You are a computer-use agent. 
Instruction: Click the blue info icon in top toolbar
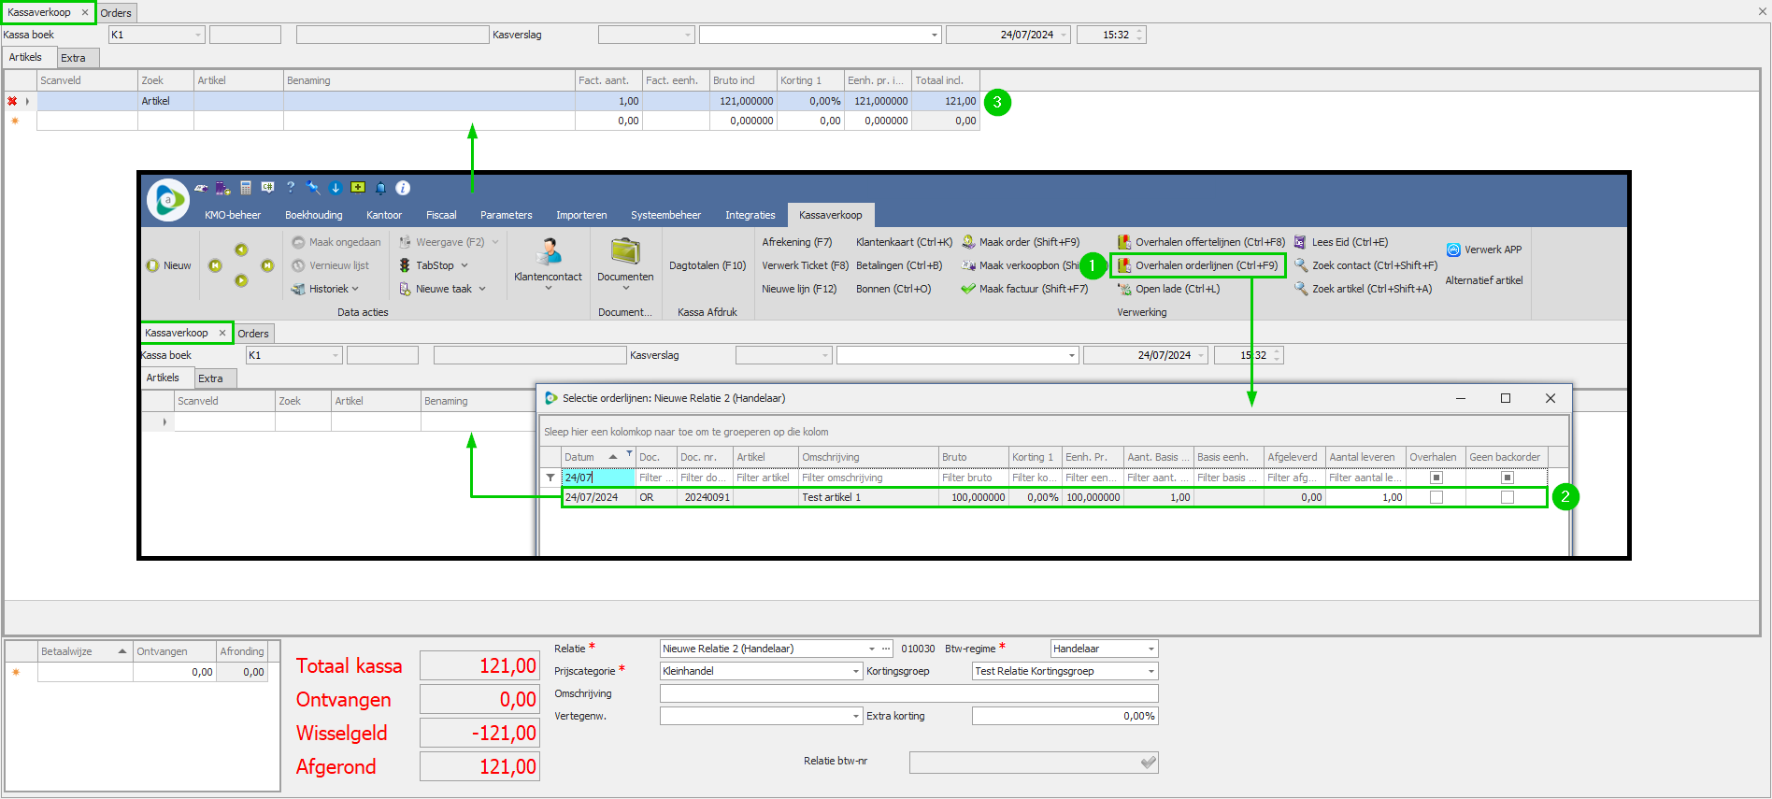pos(403,188)
